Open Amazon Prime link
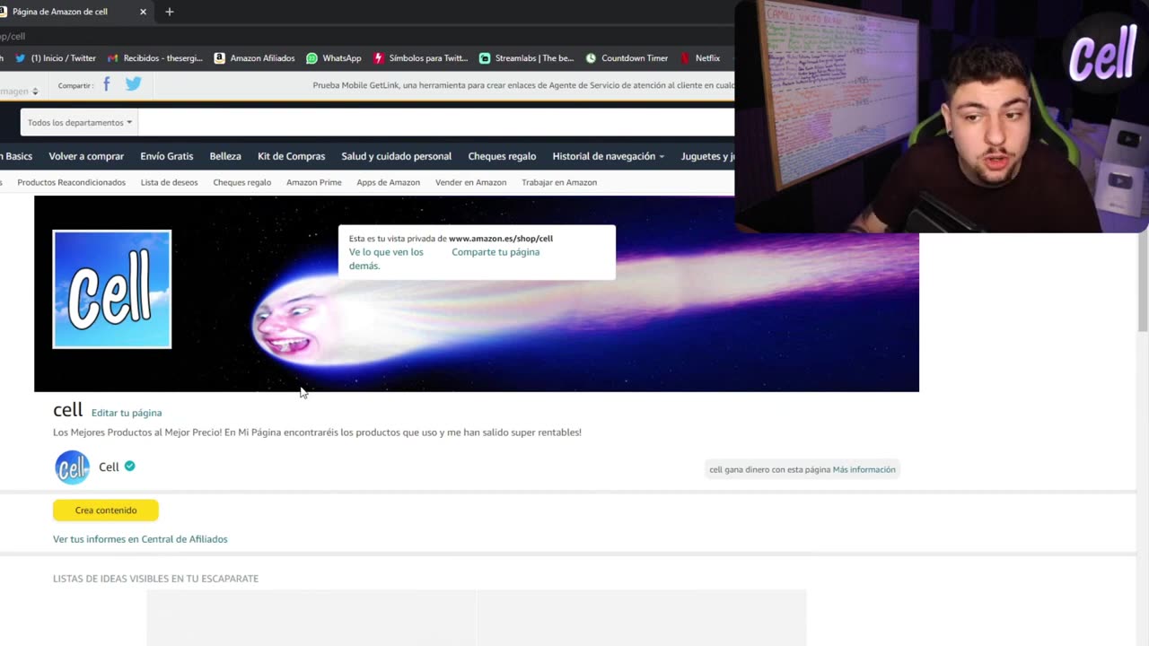This screenshot has height=646, width=1149. coord(314,182)
